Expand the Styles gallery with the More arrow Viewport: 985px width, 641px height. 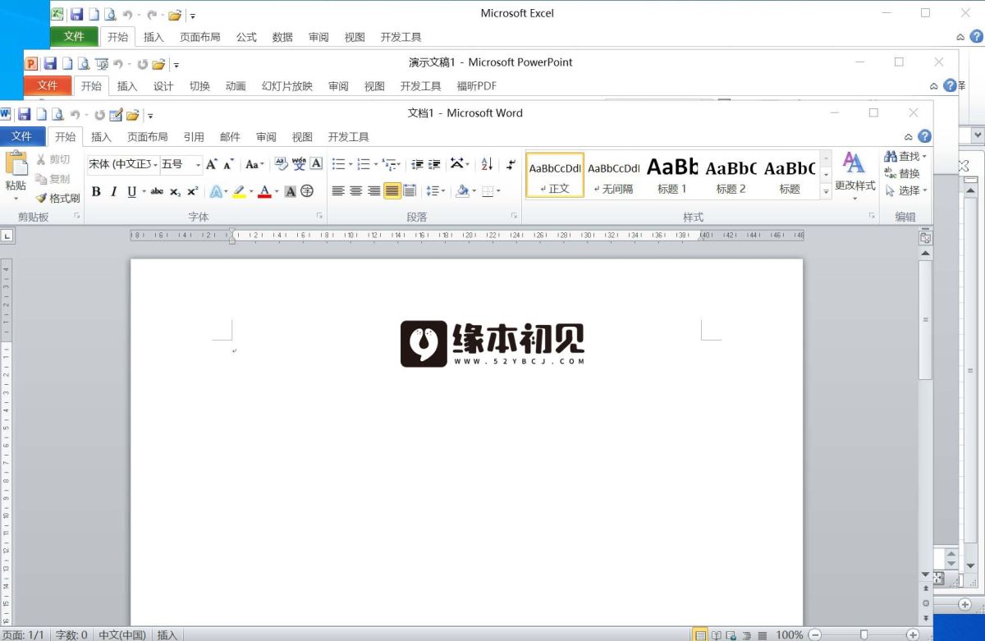(826, 192)
